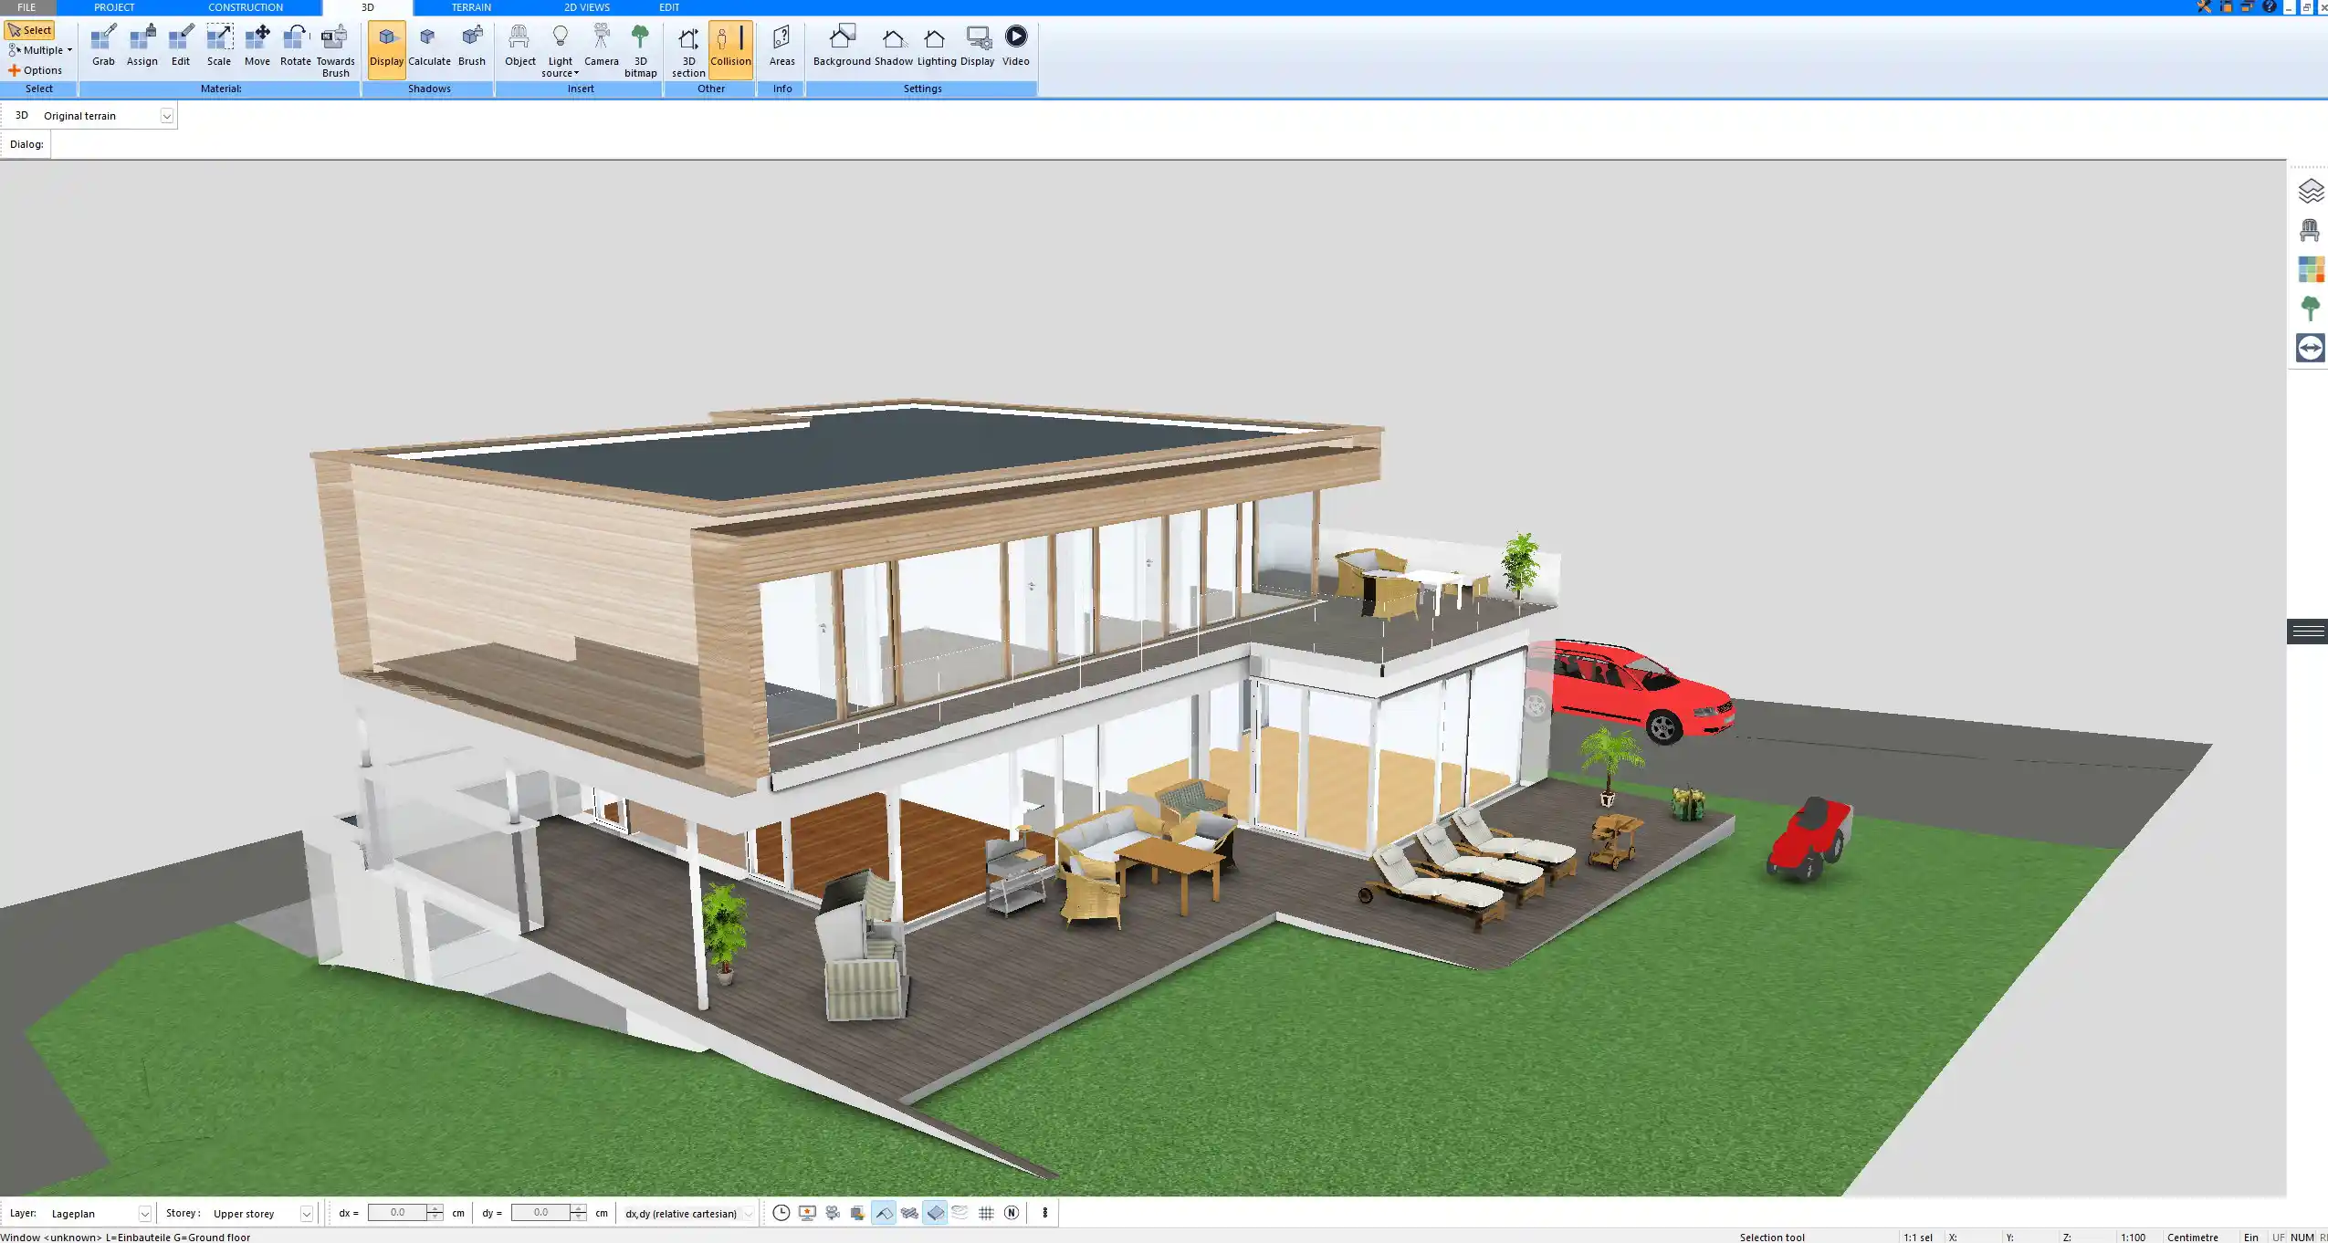This screenshot has width=2328, height=1243.
Task: Click the movie camera icon in bottom toolbar
Action: pos(833,1213)
